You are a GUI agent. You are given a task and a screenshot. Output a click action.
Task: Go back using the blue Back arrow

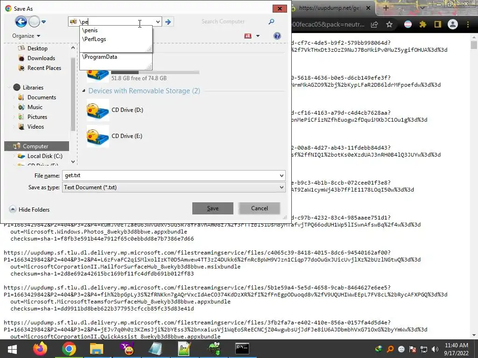[21, 21]
